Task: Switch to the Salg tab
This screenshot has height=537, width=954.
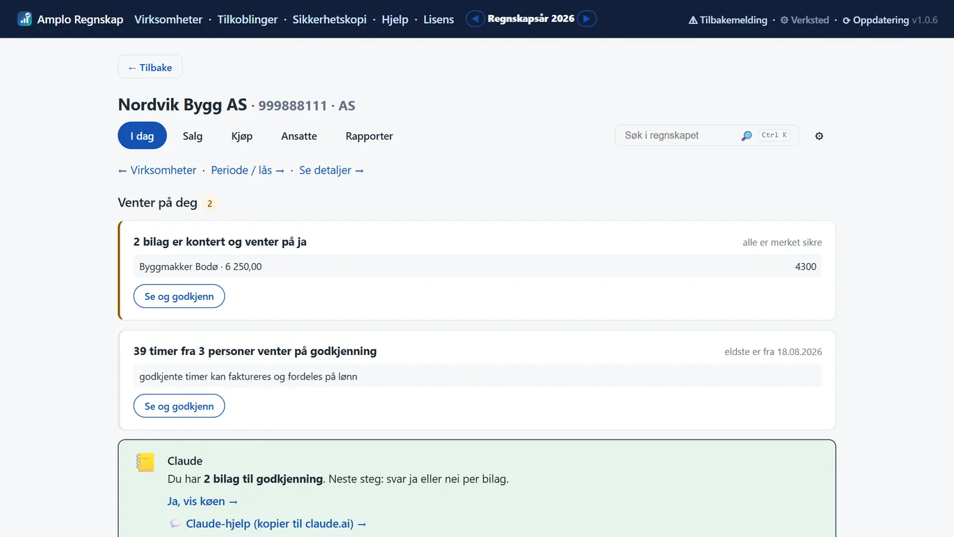Action: 193,136
